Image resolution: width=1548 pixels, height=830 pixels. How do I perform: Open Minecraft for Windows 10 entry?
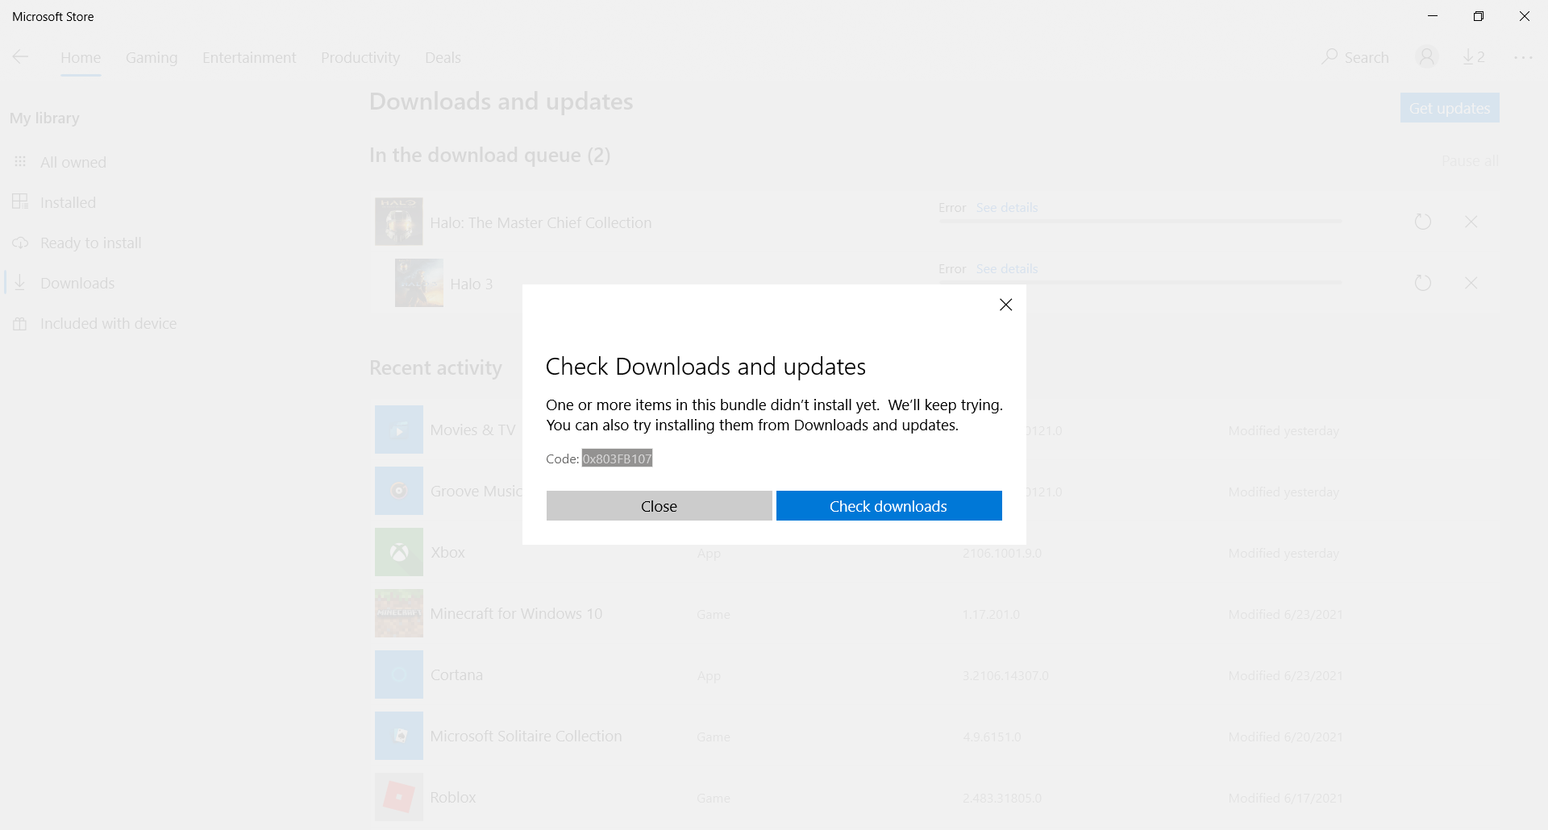tap(935, 613)
